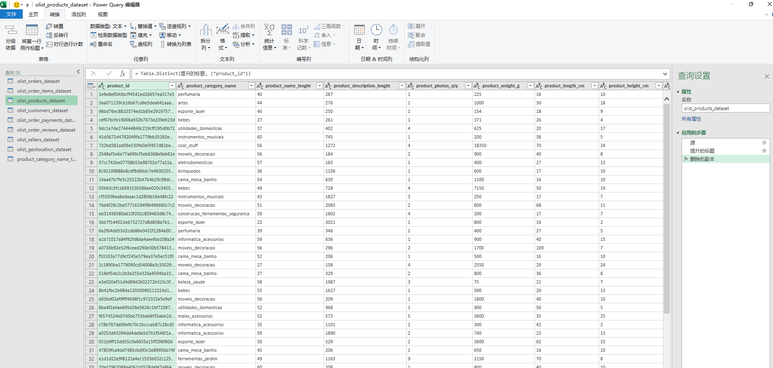The height and width of the screenshot is (368, 773).
Task: Select the olist_order_items_dataset query
Action: (x=41, y=91)
